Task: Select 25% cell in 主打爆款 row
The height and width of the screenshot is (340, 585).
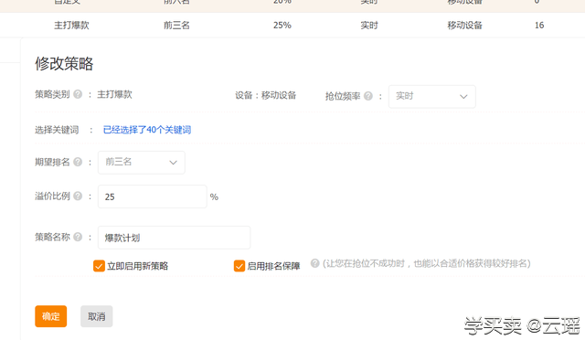Action: [282, 25]
